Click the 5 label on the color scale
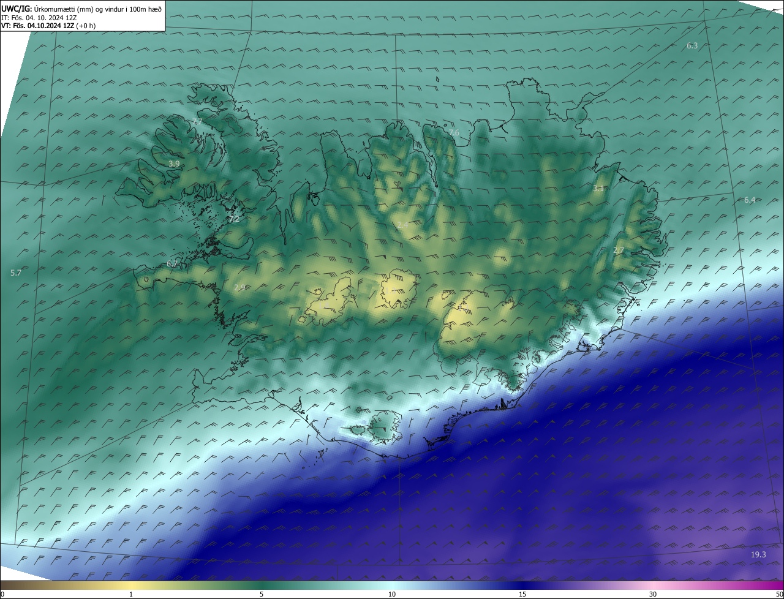 pos(262,594)
